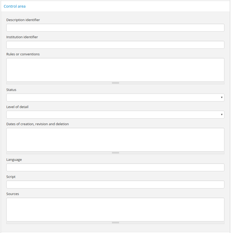This screenshot has width=231, height=233.
Task: Click the Description identifier text field
Action: tap(115, 28)
